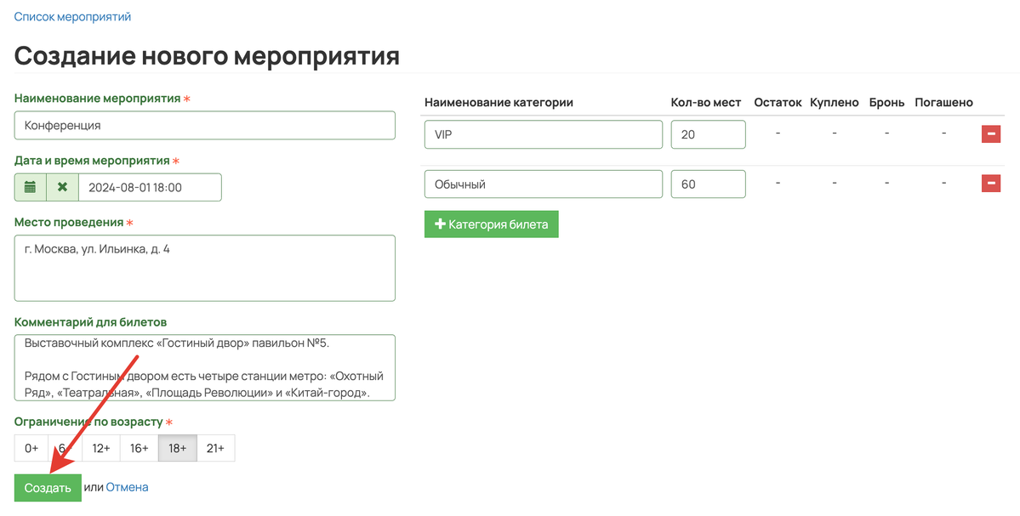Image resolution: width=1020 pixels, height=516 pixels.
Task: Click the Отмена link
Action: (127, 487)
